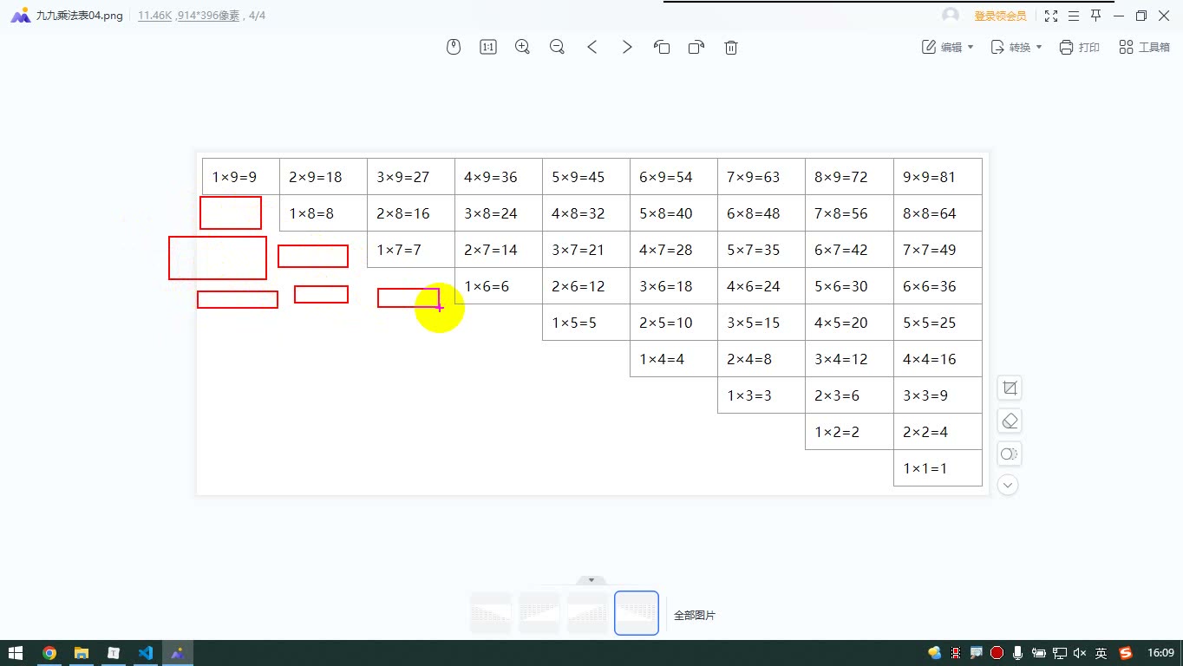Open the 工具箱 toolbox
The width and height of the screenshot is (1183, 666).
point(1144,47)
